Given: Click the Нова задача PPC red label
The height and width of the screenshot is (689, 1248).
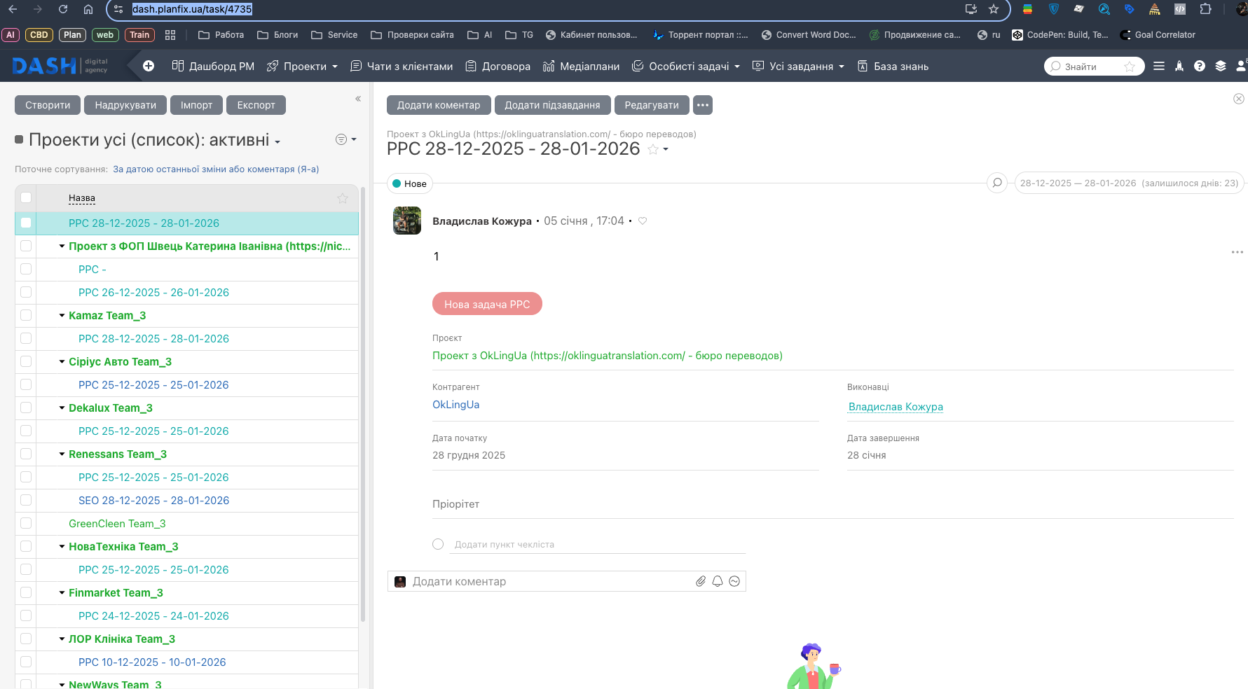Looking at the screenshot, I should [x=487, y=304].
